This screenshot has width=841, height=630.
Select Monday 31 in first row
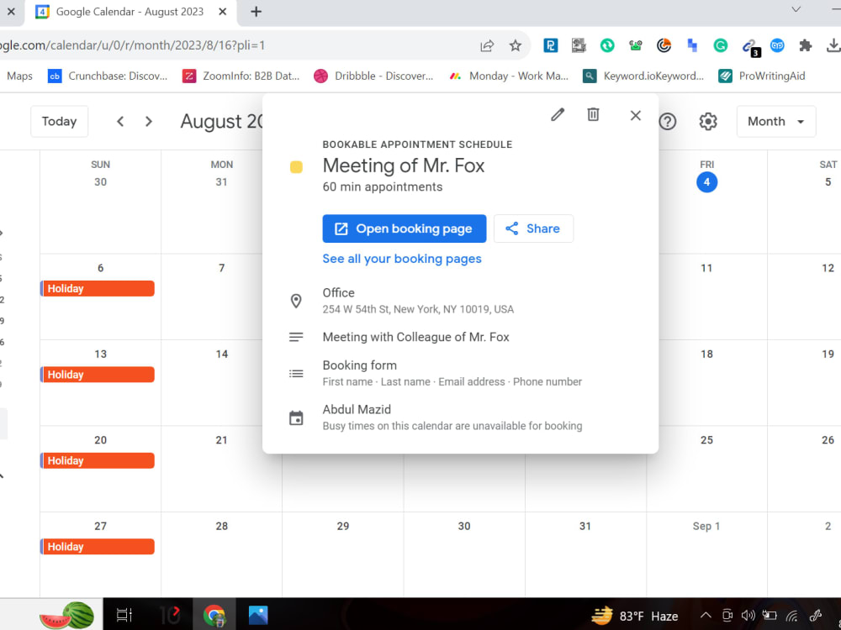pyautogui.click(x=221, y=182)
